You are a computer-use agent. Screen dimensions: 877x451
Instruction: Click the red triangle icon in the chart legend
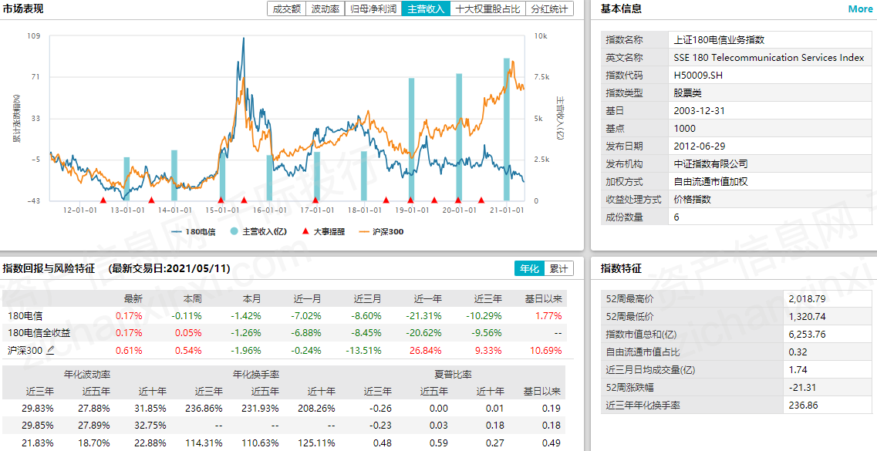305,231
